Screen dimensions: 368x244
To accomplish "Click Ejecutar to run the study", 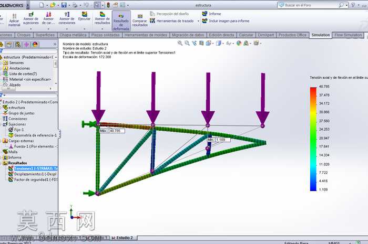I will pos(84,16).
